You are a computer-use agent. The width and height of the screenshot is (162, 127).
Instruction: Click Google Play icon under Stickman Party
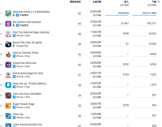coord(14,15)
